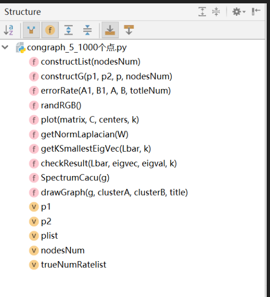Click the function icon beside checkResult

click(34, 164)
